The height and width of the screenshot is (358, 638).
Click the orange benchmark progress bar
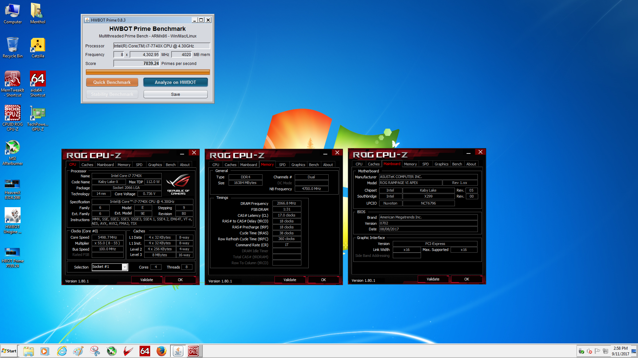click(148, 72)
